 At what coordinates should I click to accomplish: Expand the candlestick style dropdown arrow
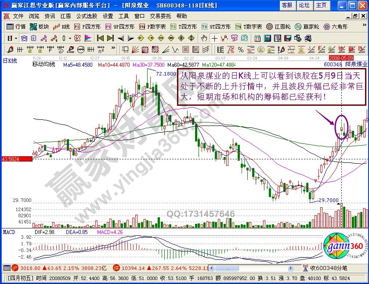(x=70, y=38)
